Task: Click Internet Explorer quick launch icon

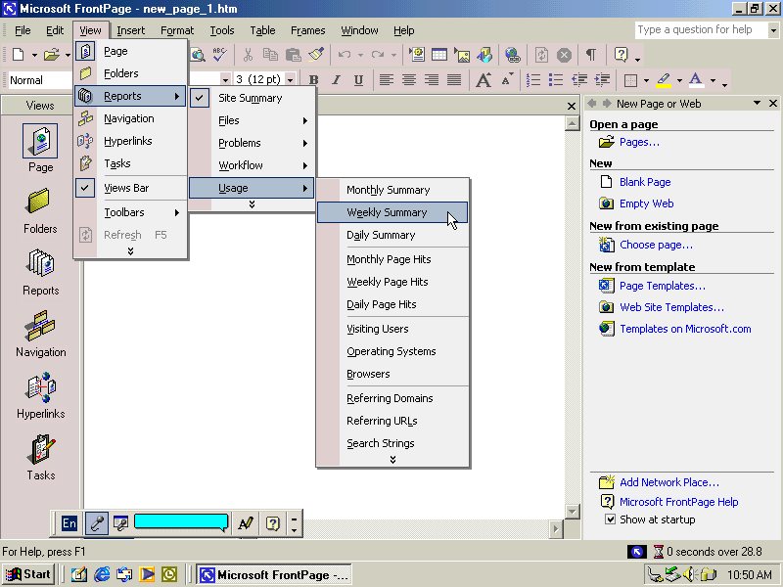Action: click(102, 574)
